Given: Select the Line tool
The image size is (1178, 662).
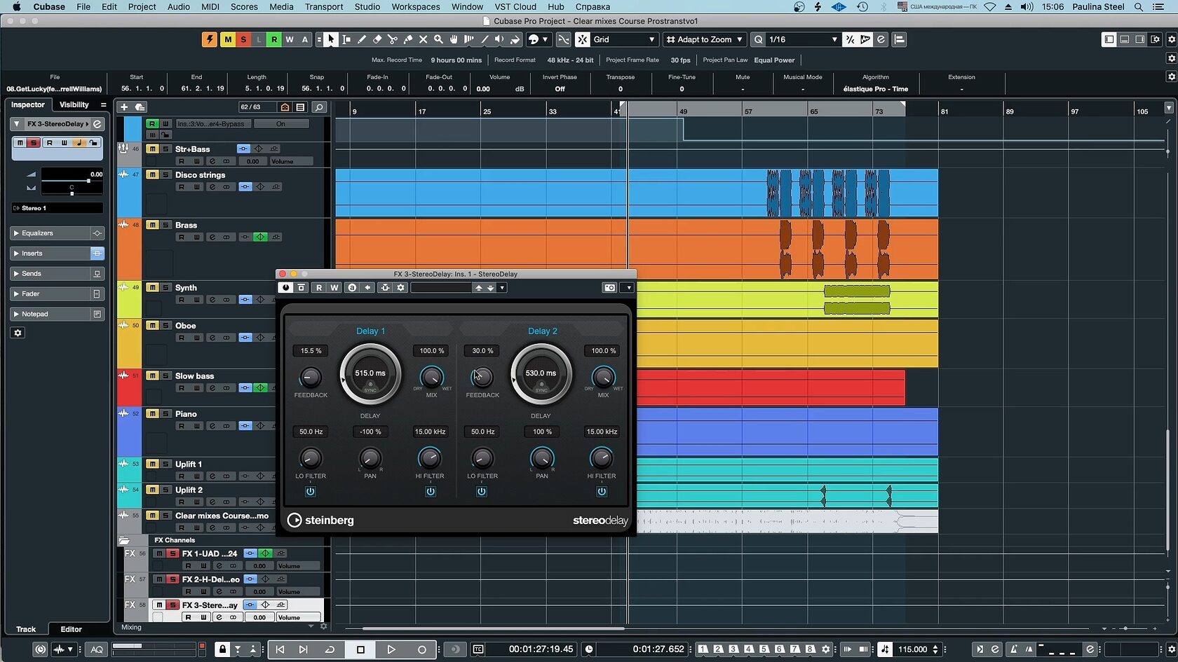Looking at the screenshot, I should tap(485, 40).
